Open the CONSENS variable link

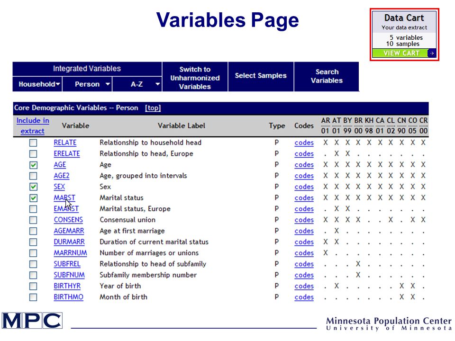pos(68,220)
